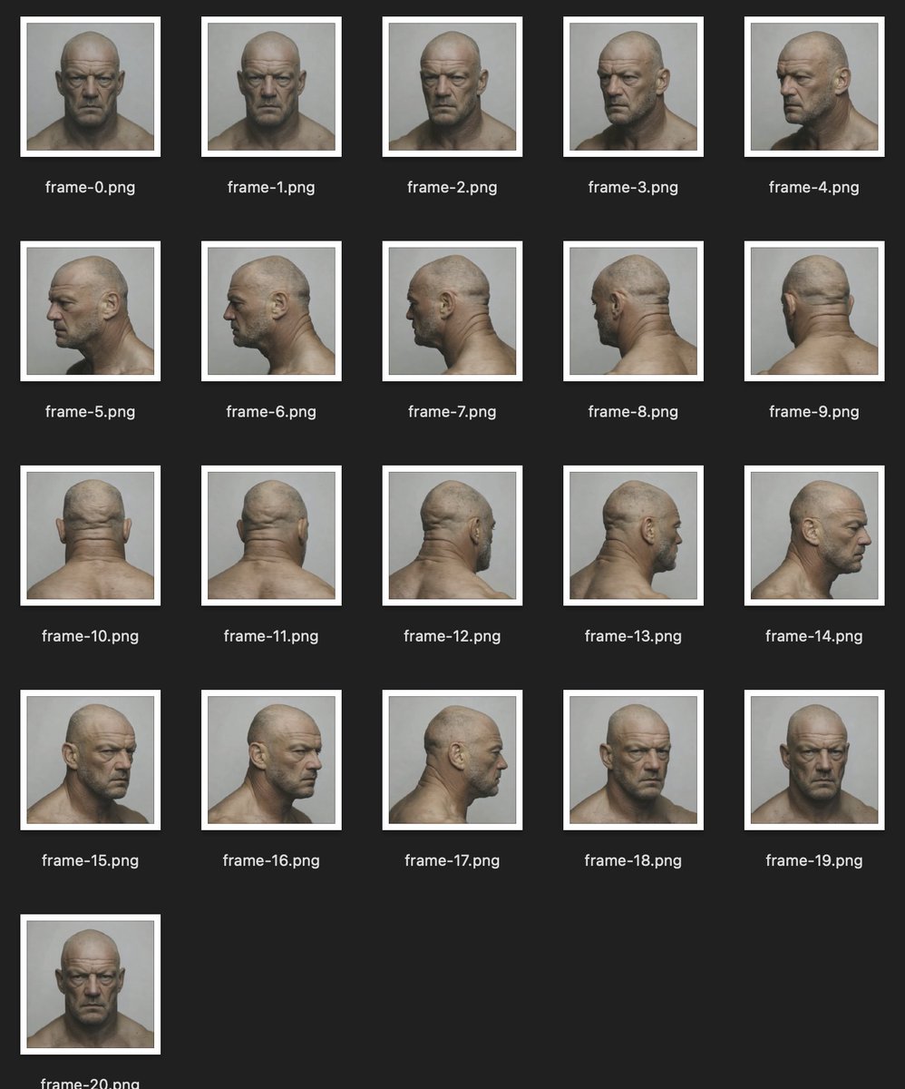Screen dimensions: 905x1089
Task: Select the frame-8.png thumbnail image
Action: (633, 311)
